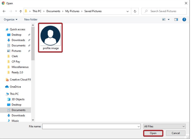Open Help with the question mark
The width and height of the screenshot is (191, 139).
(184, 19)
